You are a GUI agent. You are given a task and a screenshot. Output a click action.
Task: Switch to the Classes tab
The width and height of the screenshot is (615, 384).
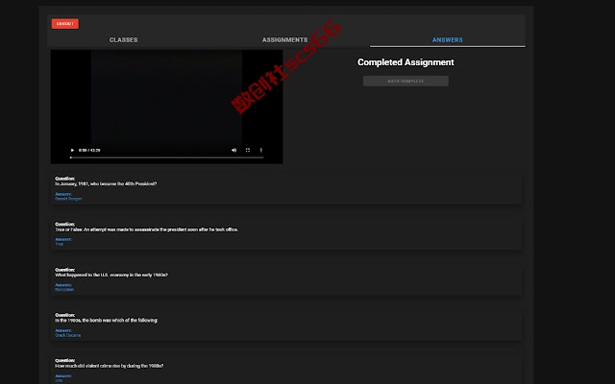point(124,39)
